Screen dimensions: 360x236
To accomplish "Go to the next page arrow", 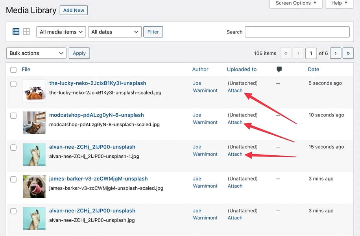I will (x=335, y=53).
